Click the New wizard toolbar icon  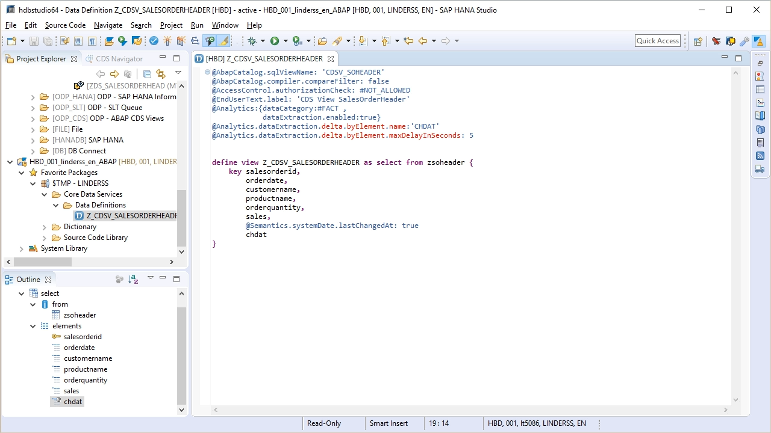pos(11,41)
